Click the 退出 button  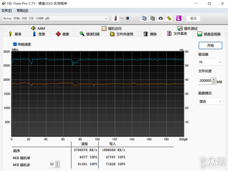(x=193, y=18)
